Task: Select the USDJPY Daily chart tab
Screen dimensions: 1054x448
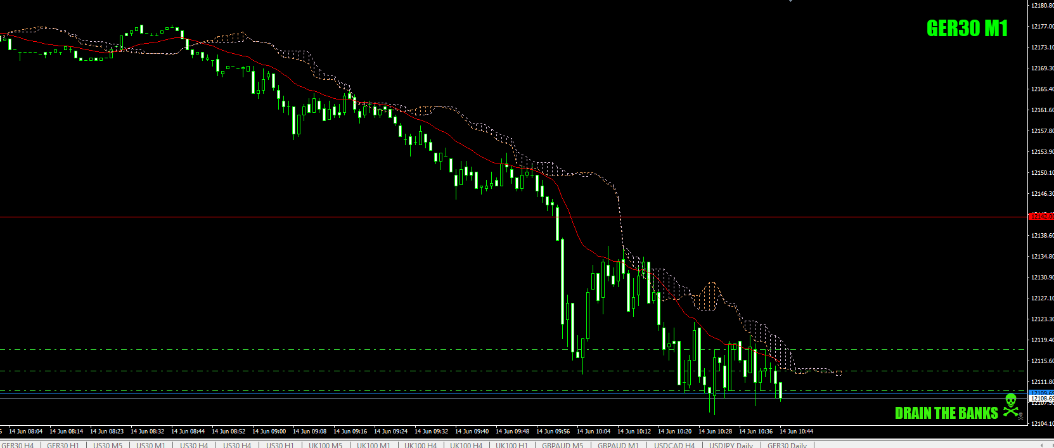Action: click(x=731, y=445)
